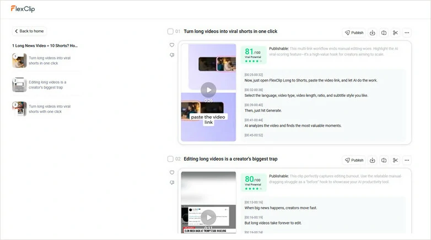Download clip 01 using download icon
This screenshot has width=431, height=240.
(x=373, y=32)
